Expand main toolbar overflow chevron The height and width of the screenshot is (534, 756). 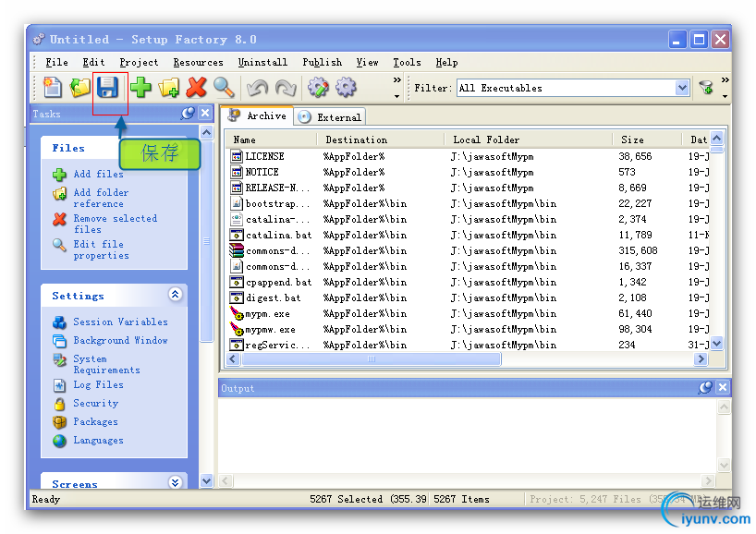[x=396, y=88]
